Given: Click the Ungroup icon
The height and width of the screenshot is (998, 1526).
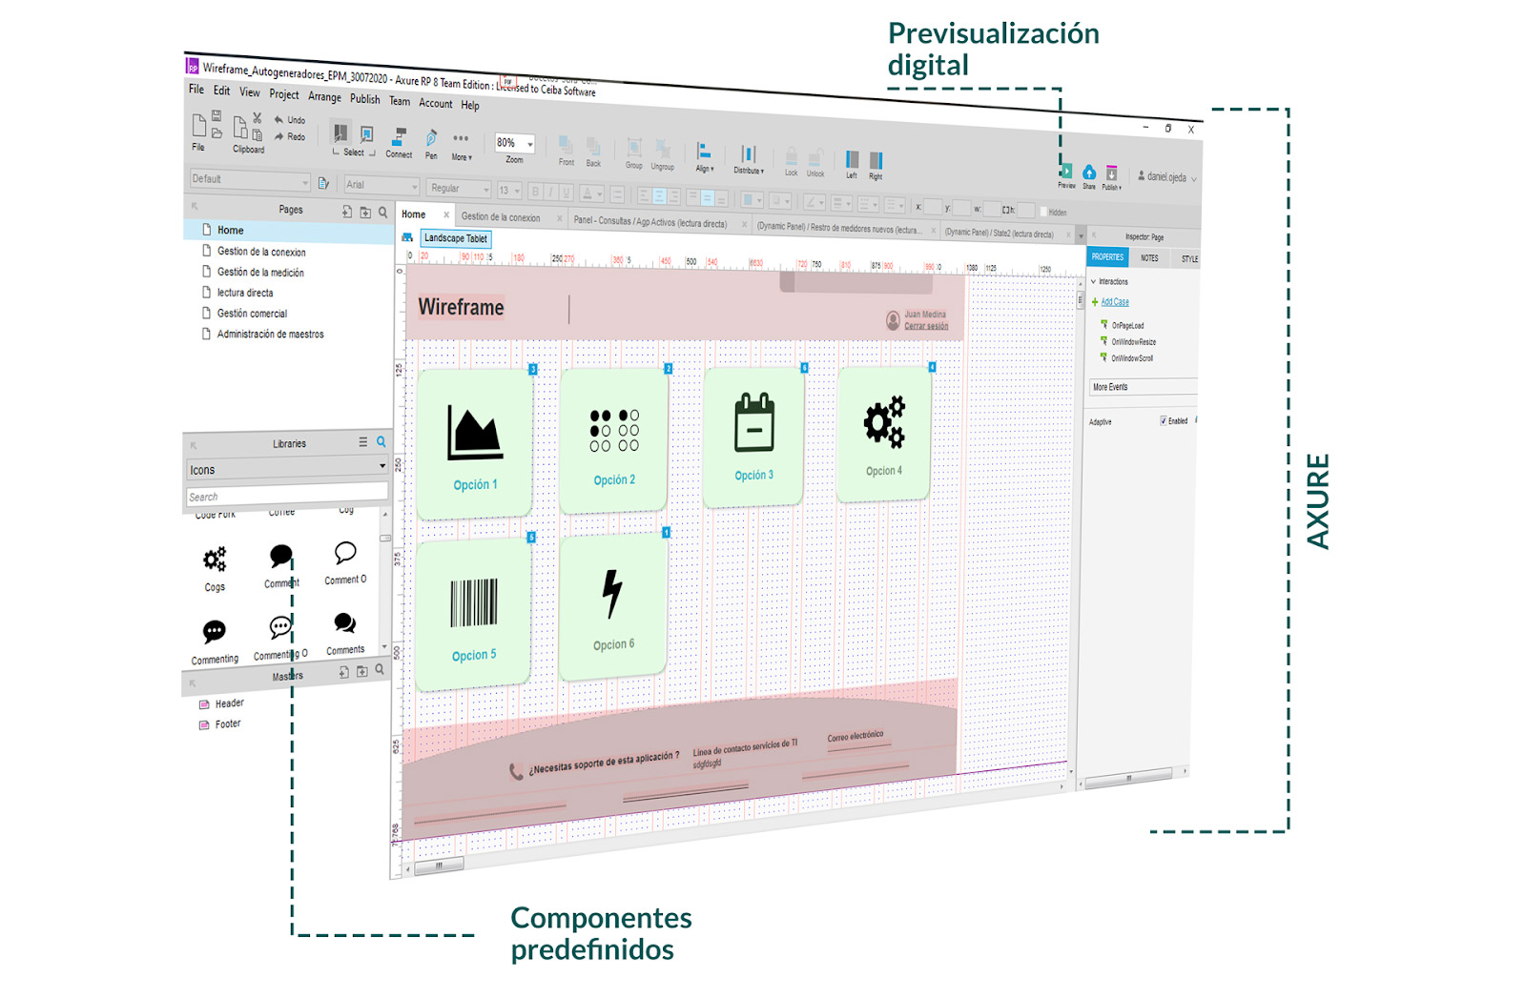Looking at the screenshot, I should [x=663, y=151].
